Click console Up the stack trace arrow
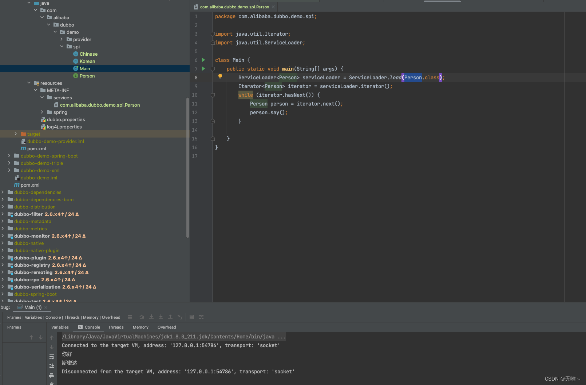Screen dimensions: 586x385 coord(52,338)
